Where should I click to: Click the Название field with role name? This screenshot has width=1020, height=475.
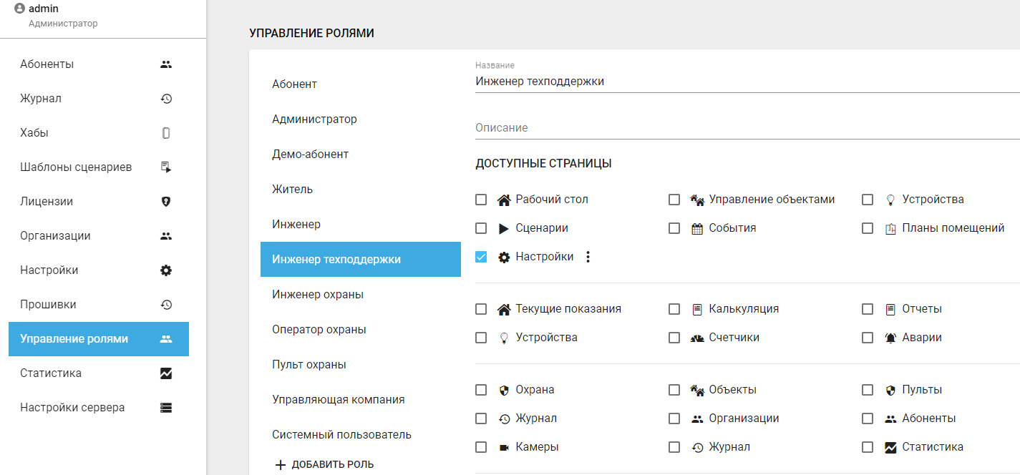744,82
